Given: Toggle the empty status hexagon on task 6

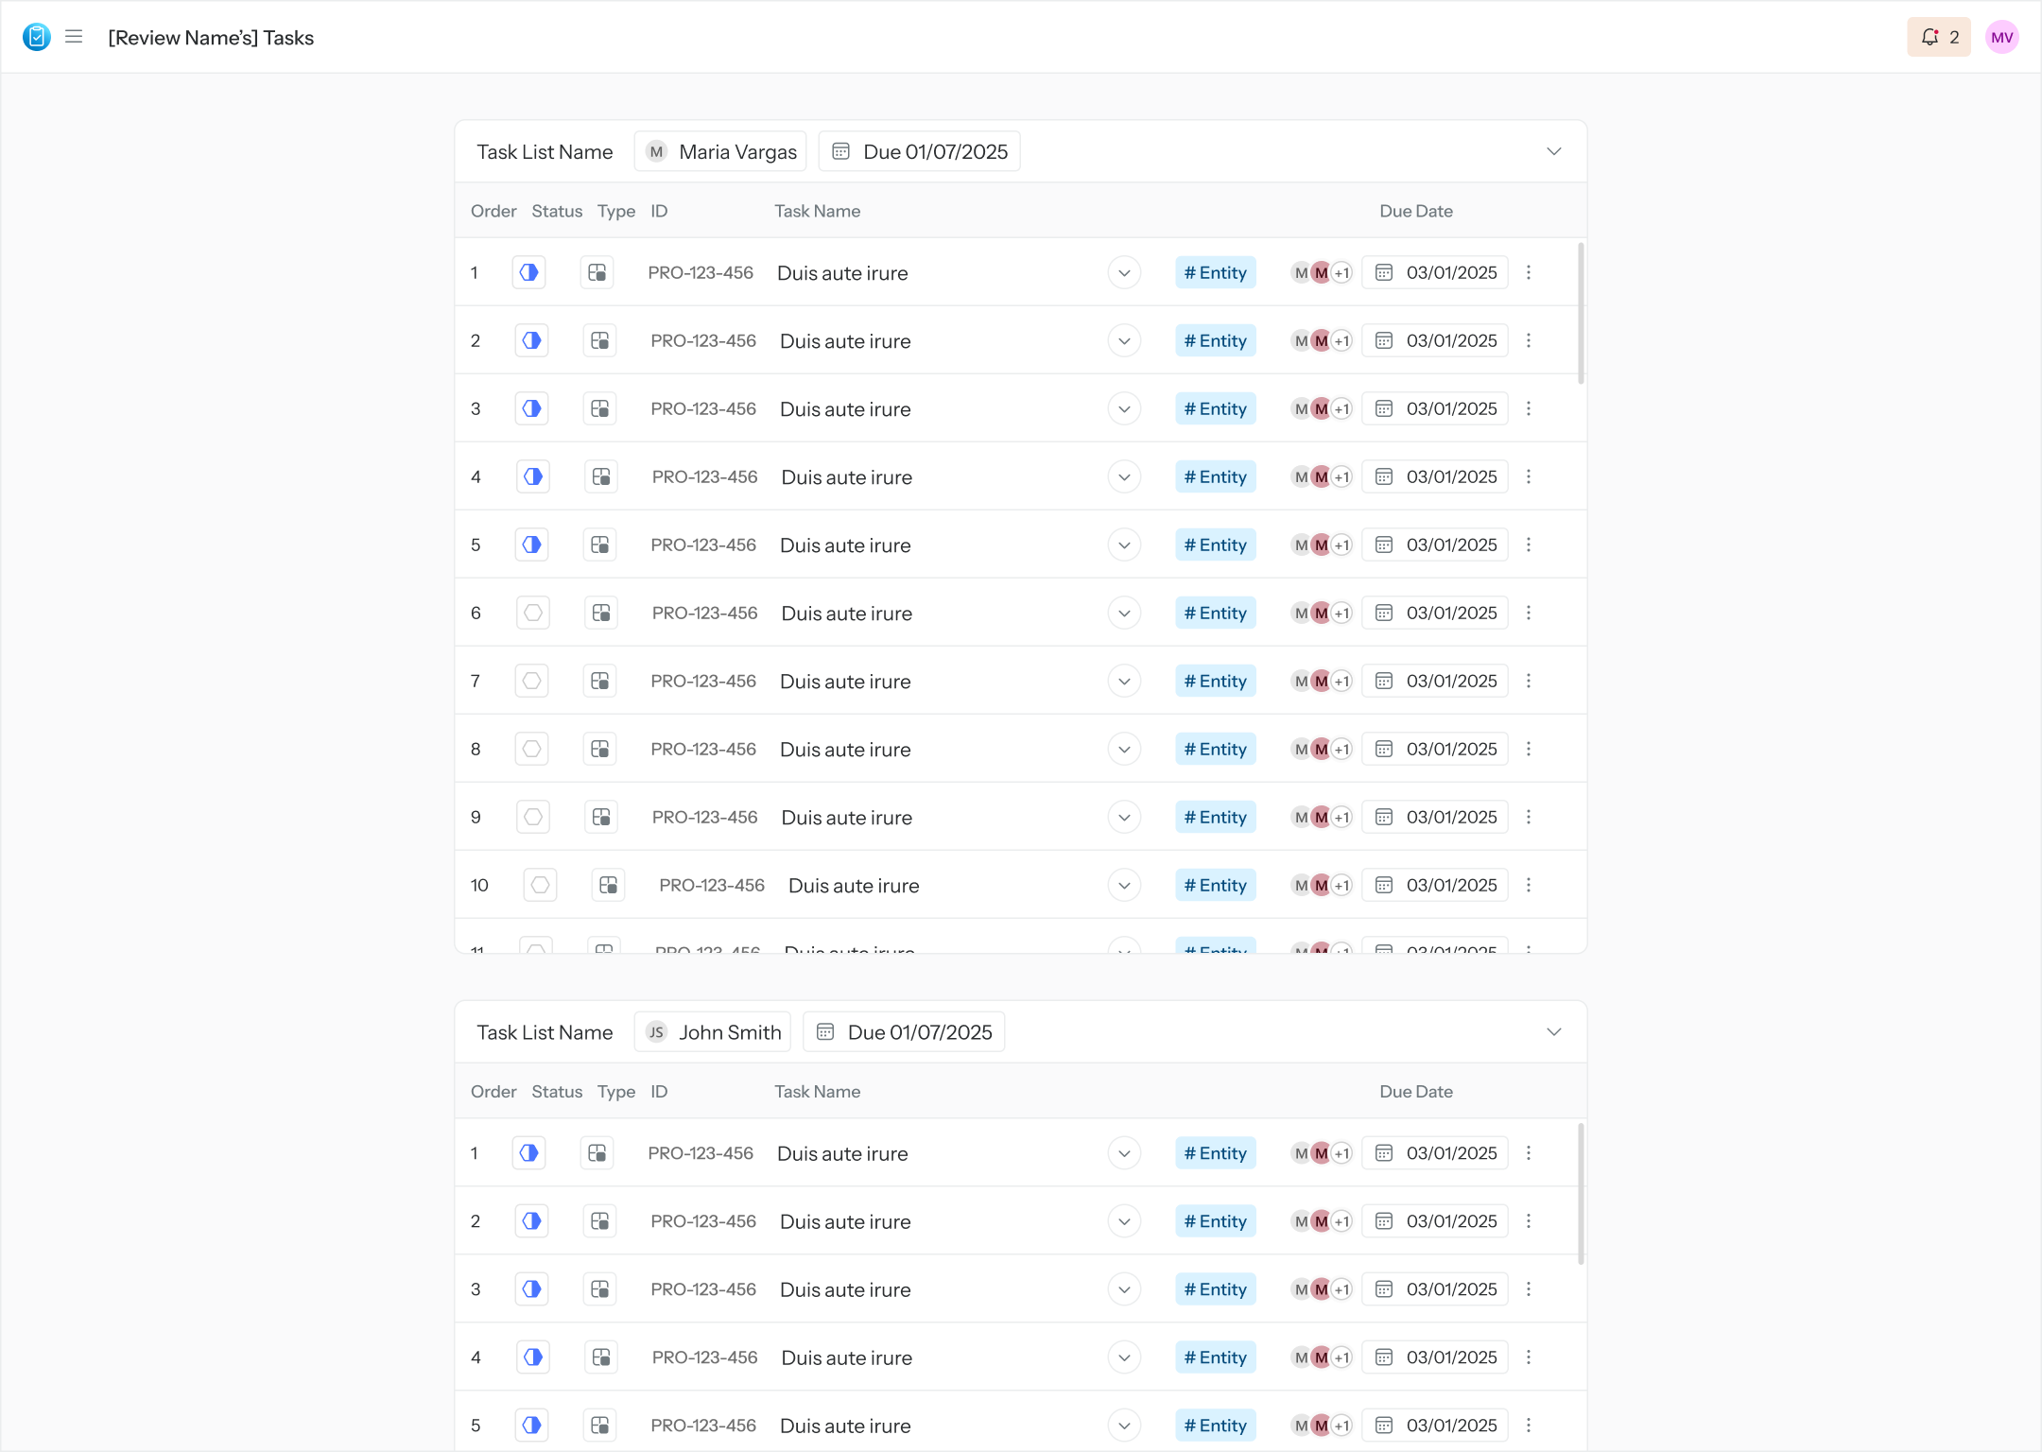Looking at the screenshot, I should (532, 613).
